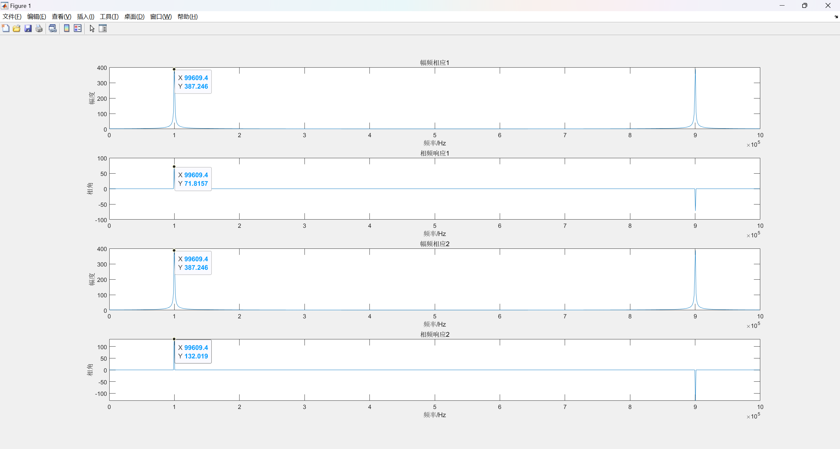Click the MATLAB icon in the title bar
The image size is (840, 449).
point(5,6)
